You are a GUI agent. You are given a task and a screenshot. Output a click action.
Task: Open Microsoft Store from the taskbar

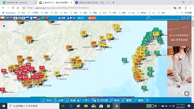(101, 106)
